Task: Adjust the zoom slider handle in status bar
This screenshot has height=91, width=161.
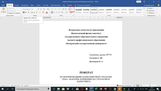Action: point(150,86)
